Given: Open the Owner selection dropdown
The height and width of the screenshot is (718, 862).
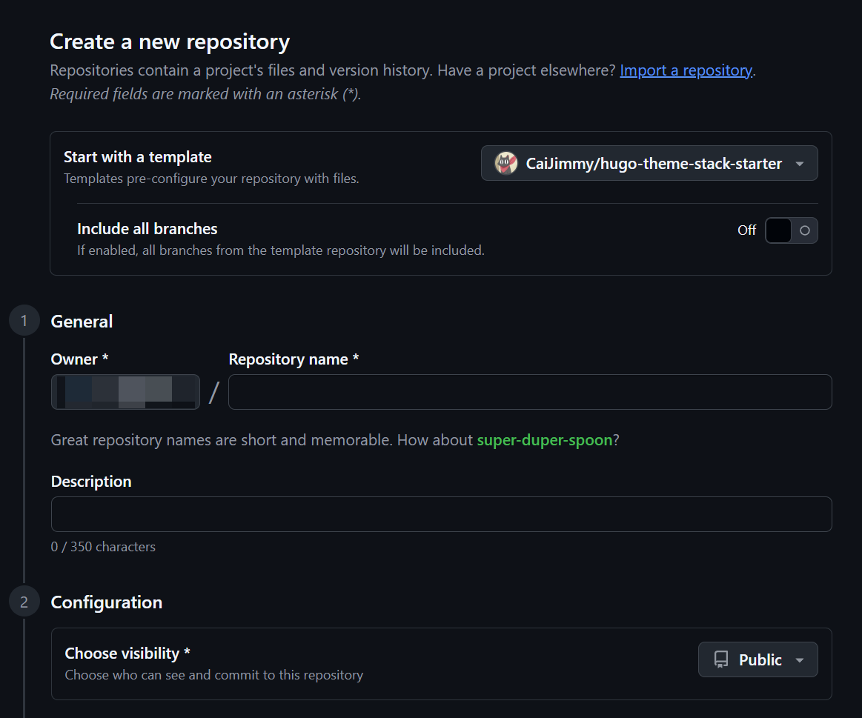Looking at the screenshot, I should tap(125, 391).
